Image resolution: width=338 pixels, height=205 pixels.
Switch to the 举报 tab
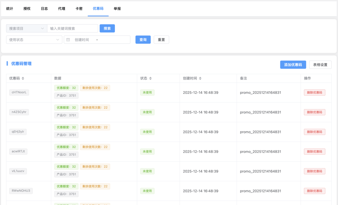click(117, 9)
